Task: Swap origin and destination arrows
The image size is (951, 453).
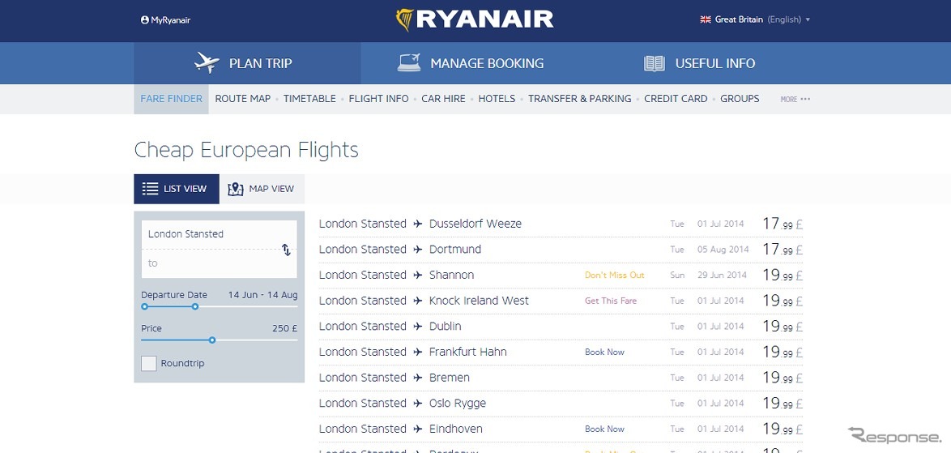Action: point(286,250)
